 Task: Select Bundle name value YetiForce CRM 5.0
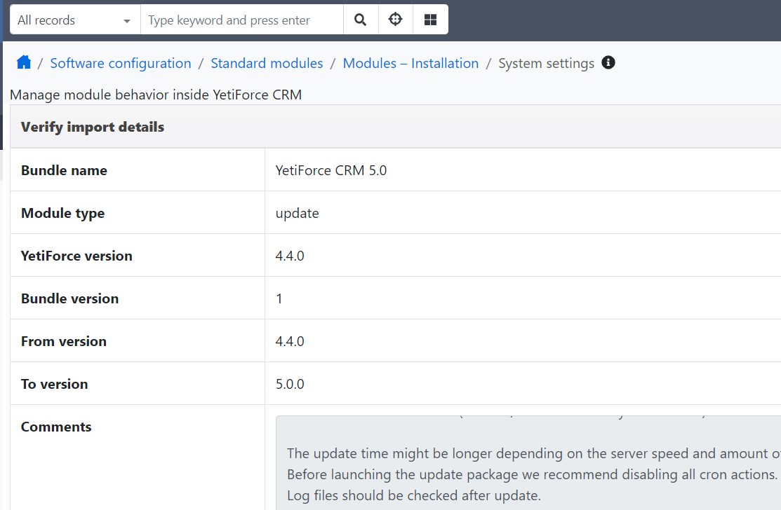(331, 170)
